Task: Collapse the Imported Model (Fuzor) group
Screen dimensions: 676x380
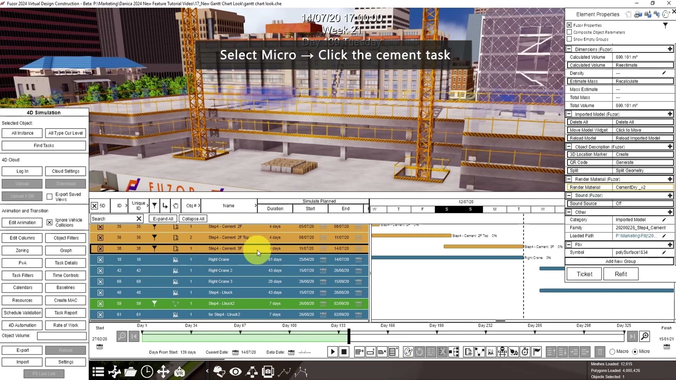Action: [x=569, y=114]
